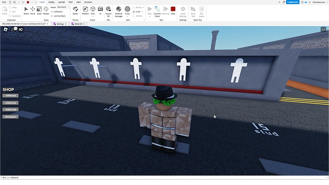Toggle the Join Surfaces checkbox
The height and width of the screenshot is (185, 329).
[52, 16]
